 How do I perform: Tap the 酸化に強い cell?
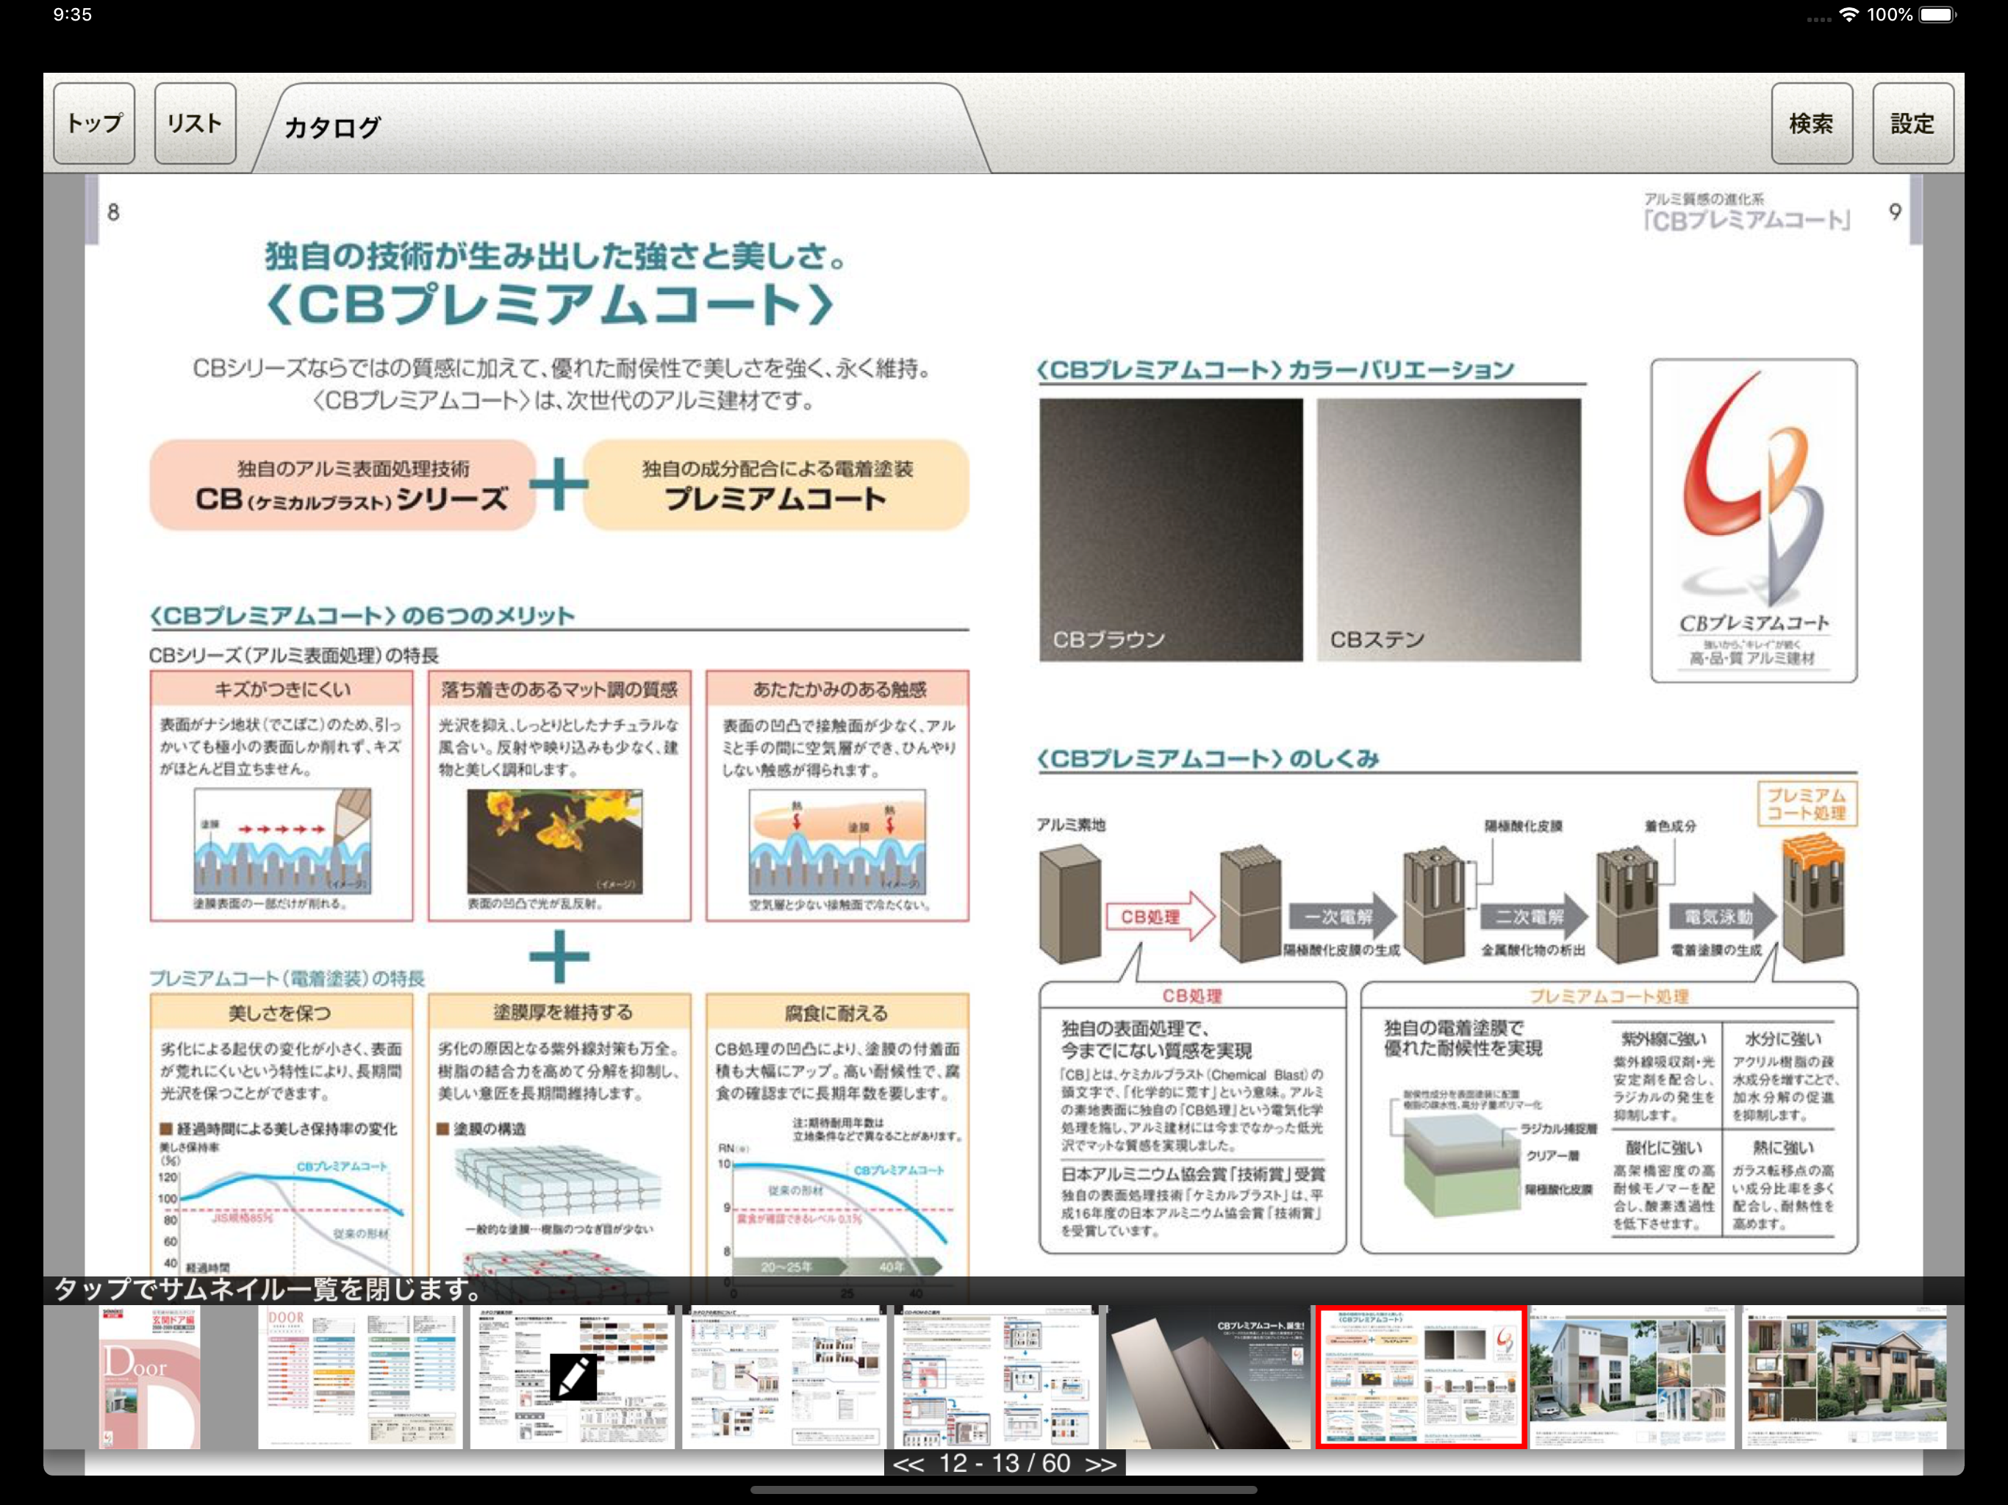click(1664, 1184)
